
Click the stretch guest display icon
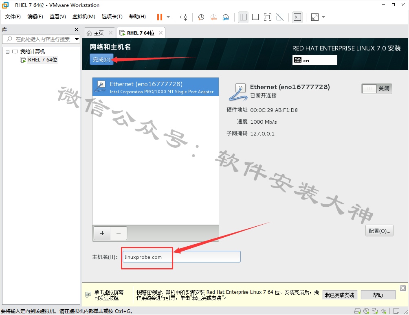click(x=315, y=17)
